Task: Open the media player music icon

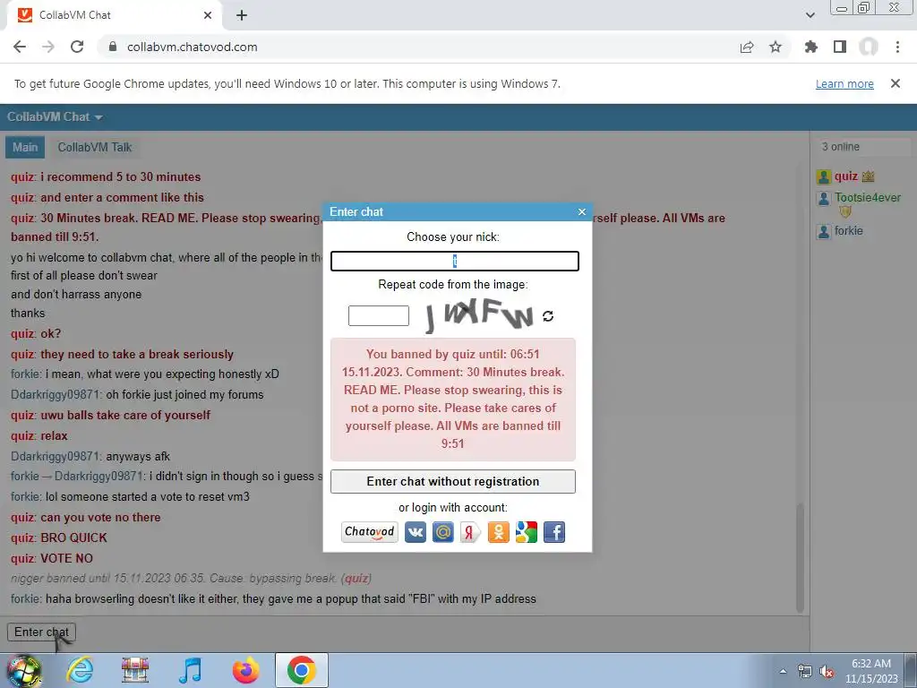Action: 190,670
